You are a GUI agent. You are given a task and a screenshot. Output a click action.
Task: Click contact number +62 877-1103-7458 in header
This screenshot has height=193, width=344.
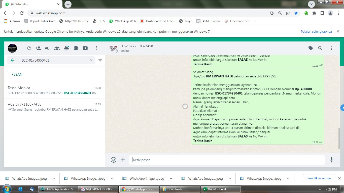click(137, 46)
